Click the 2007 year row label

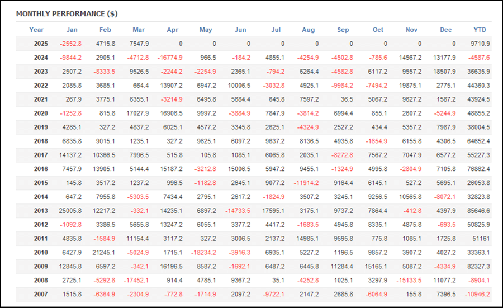tap(40, 295)
